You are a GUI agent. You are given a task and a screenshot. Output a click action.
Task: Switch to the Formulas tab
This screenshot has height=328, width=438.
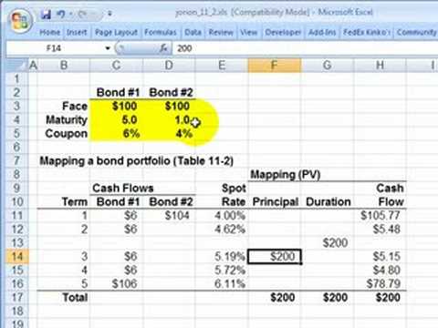pos(161,32)
